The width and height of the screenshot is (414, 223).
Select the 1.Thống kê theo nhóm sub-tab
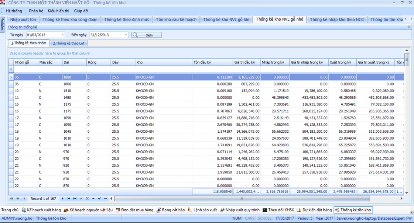[x=28, y=43]
